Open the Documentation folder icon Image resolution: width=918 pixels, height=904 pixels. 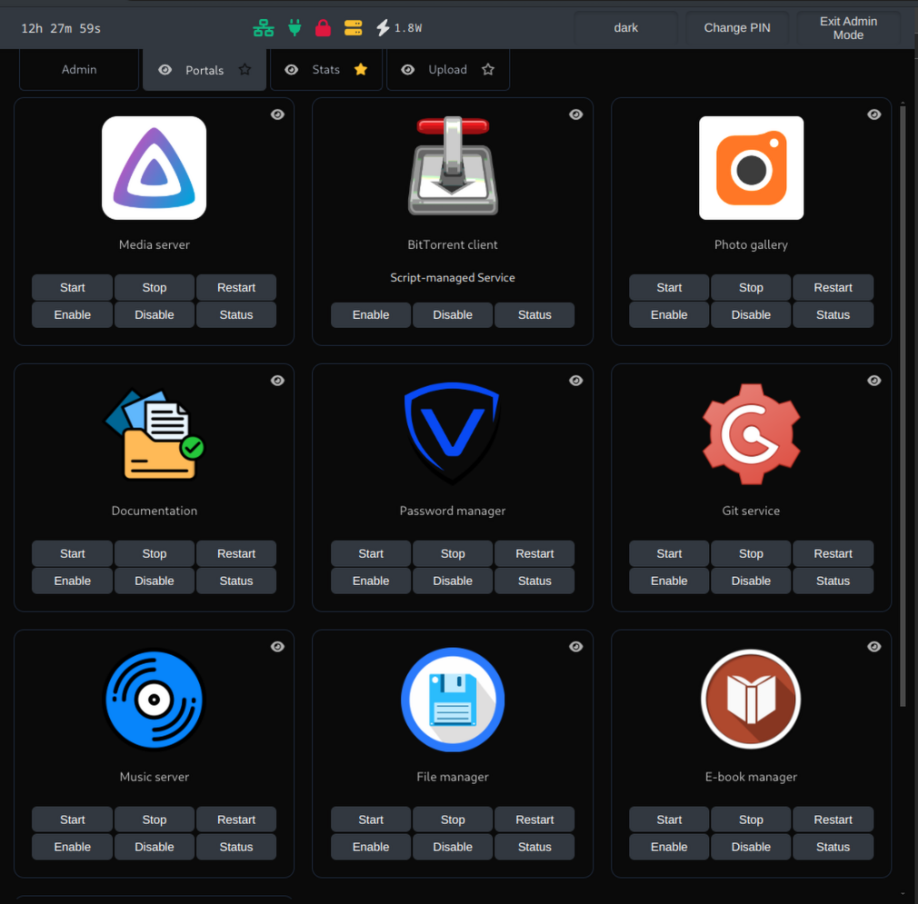coord(155,434)
